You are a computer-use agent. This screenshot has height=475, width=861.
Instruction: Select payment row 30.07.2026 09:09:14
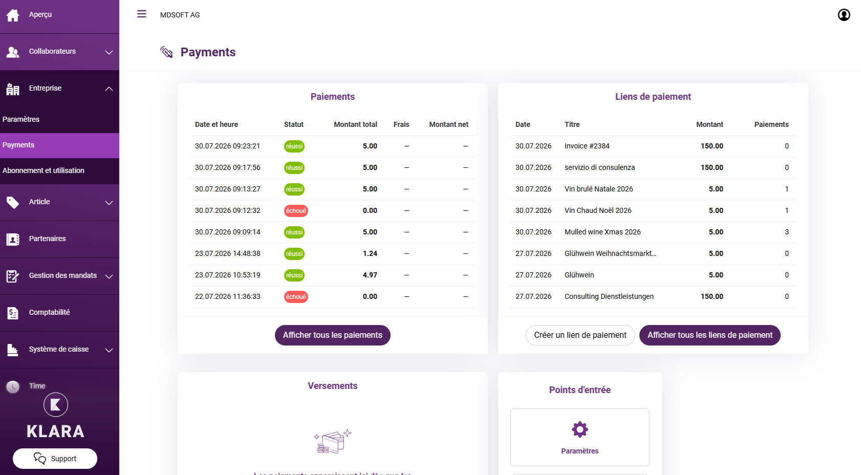pos(333,232)
